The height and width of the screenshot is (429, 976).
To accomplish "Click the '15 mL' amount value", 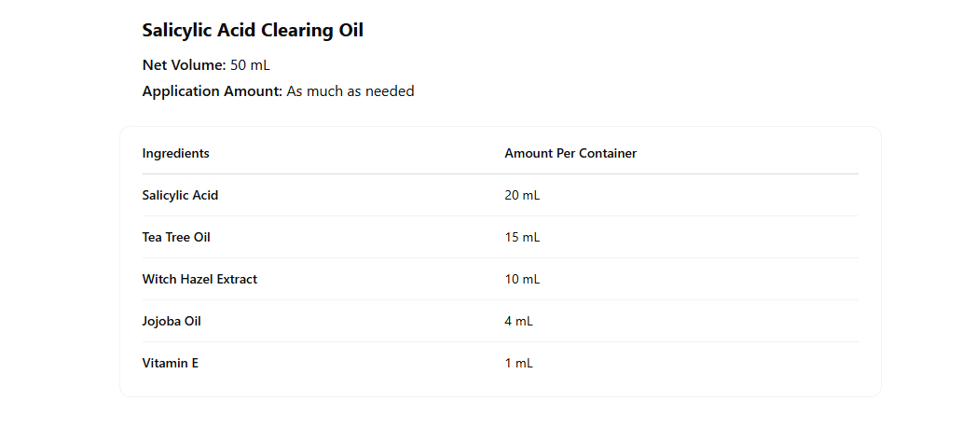I will 522,238.
